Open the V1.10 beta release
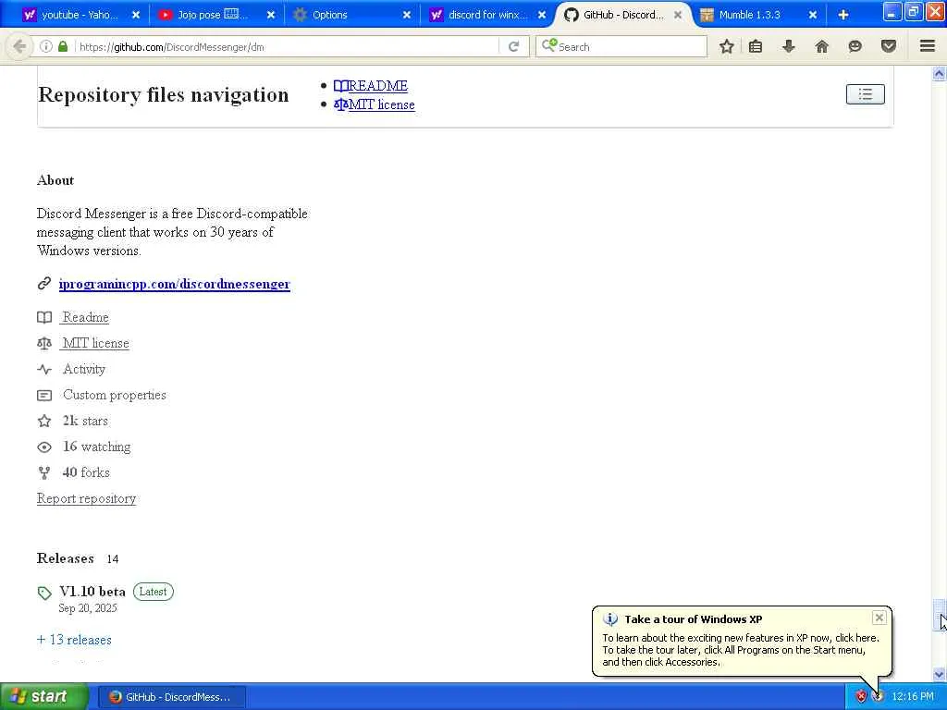Image resolution: width=947 pixels, height=710 pixels. pos(92,591)
